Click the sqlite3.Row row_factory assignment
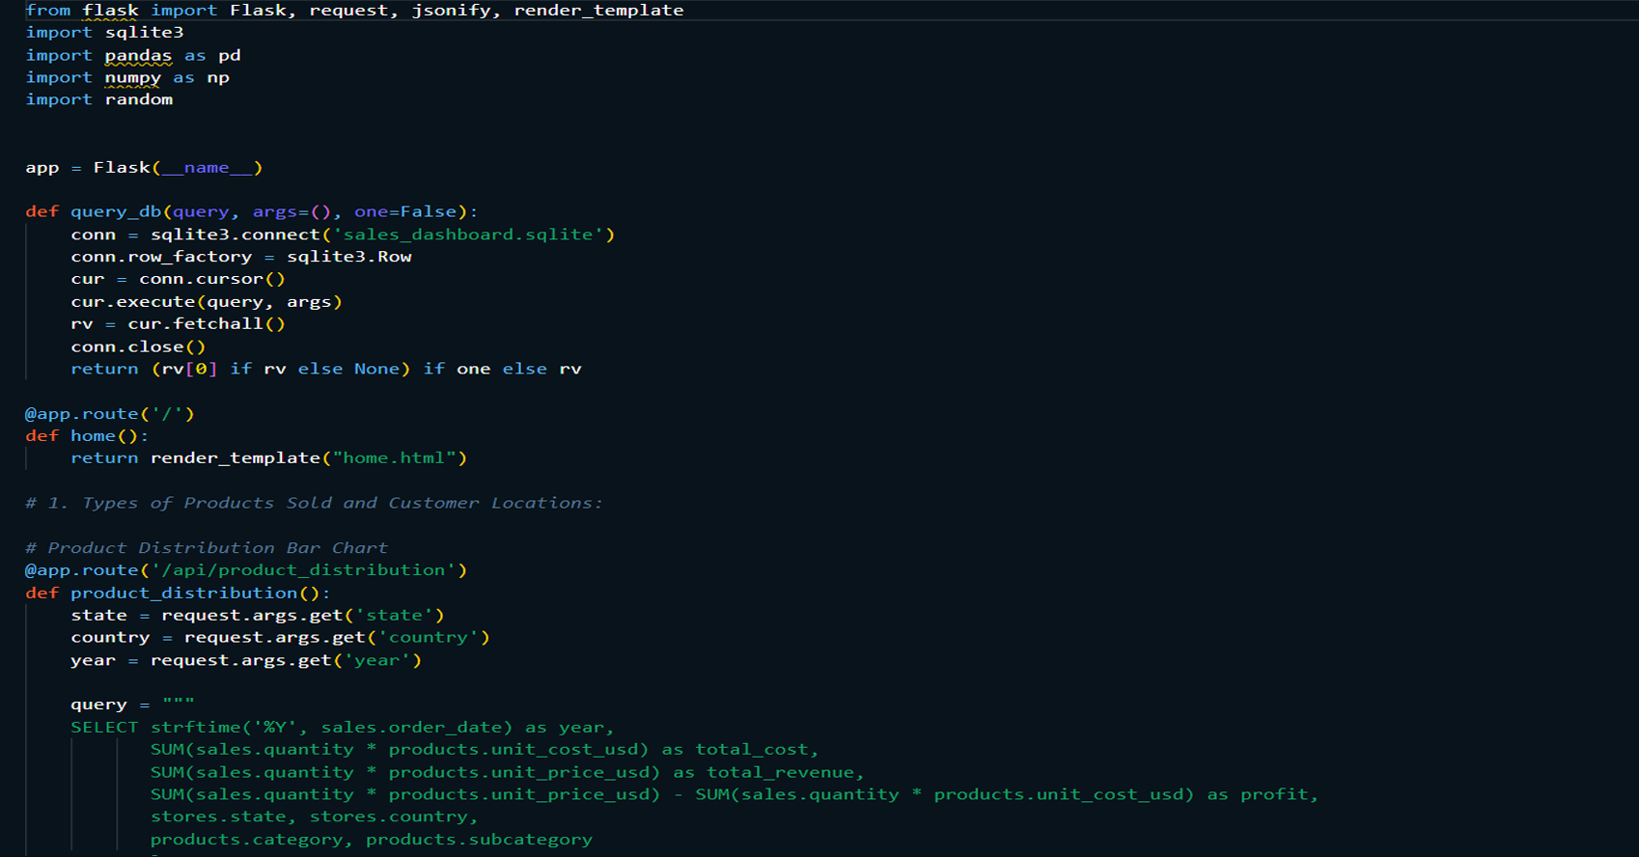Viewport: 1639px width, 857px height. (x=348, y=257)
